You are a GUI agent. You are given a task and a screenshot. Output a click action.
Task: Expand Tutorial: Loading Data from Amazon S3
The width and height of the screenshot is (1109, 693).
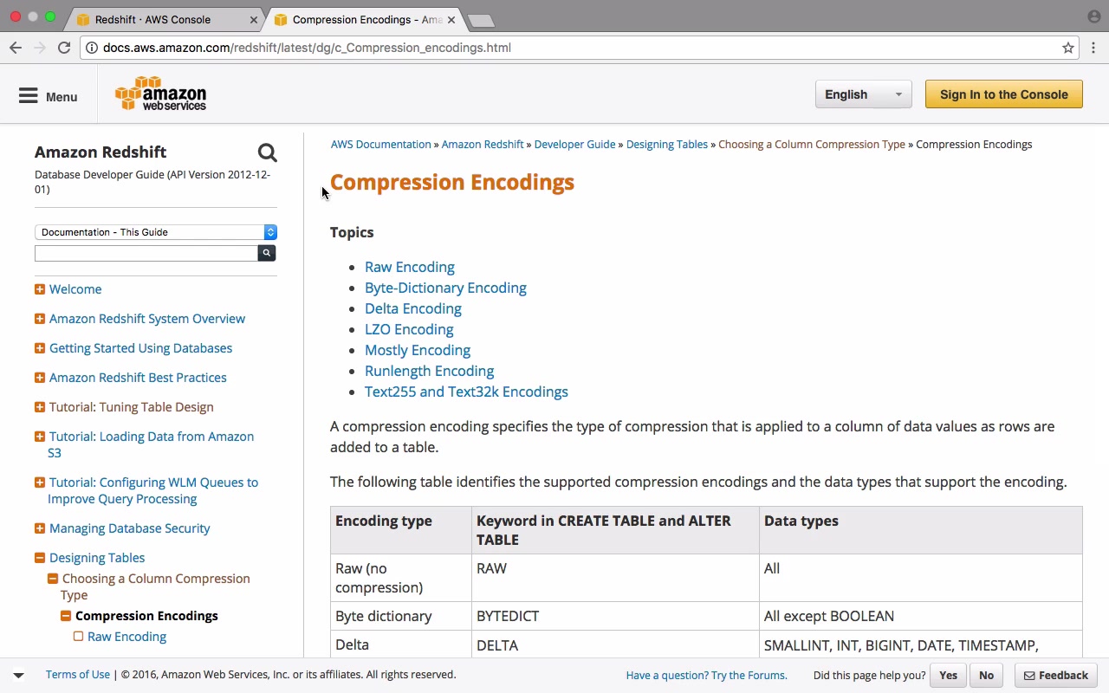point(40,437)
